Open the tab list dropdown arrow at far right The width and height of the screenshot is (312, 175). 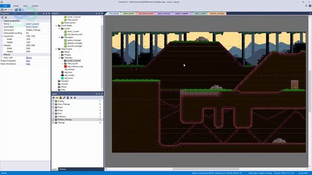[x=311, y=14]
